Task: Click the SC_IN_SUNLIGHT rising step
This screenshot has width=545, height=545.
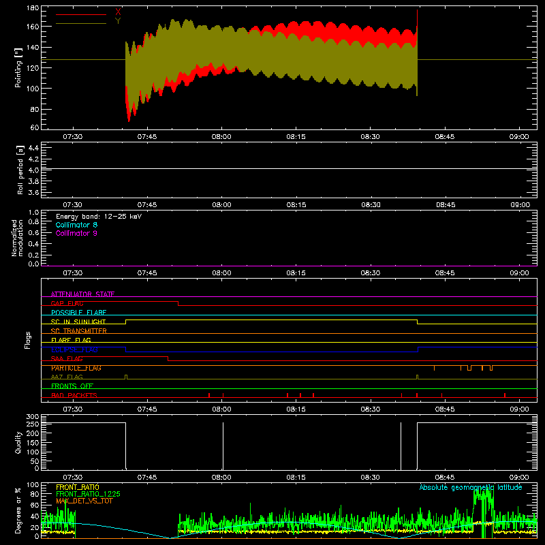Action: (x=126, y=322)
